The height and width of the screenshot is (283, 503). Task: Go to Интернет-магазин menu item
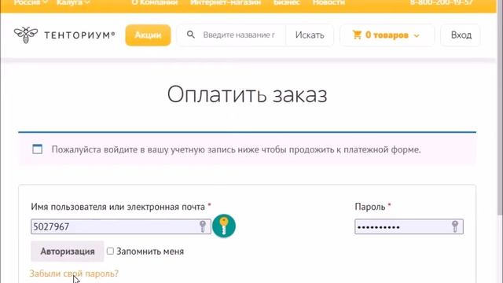tap(226, 2)
